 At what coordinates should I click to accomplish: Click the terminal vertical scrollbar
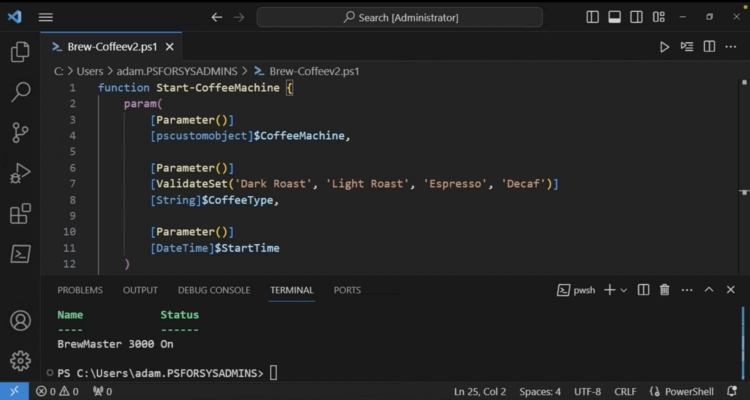(743, 343)
